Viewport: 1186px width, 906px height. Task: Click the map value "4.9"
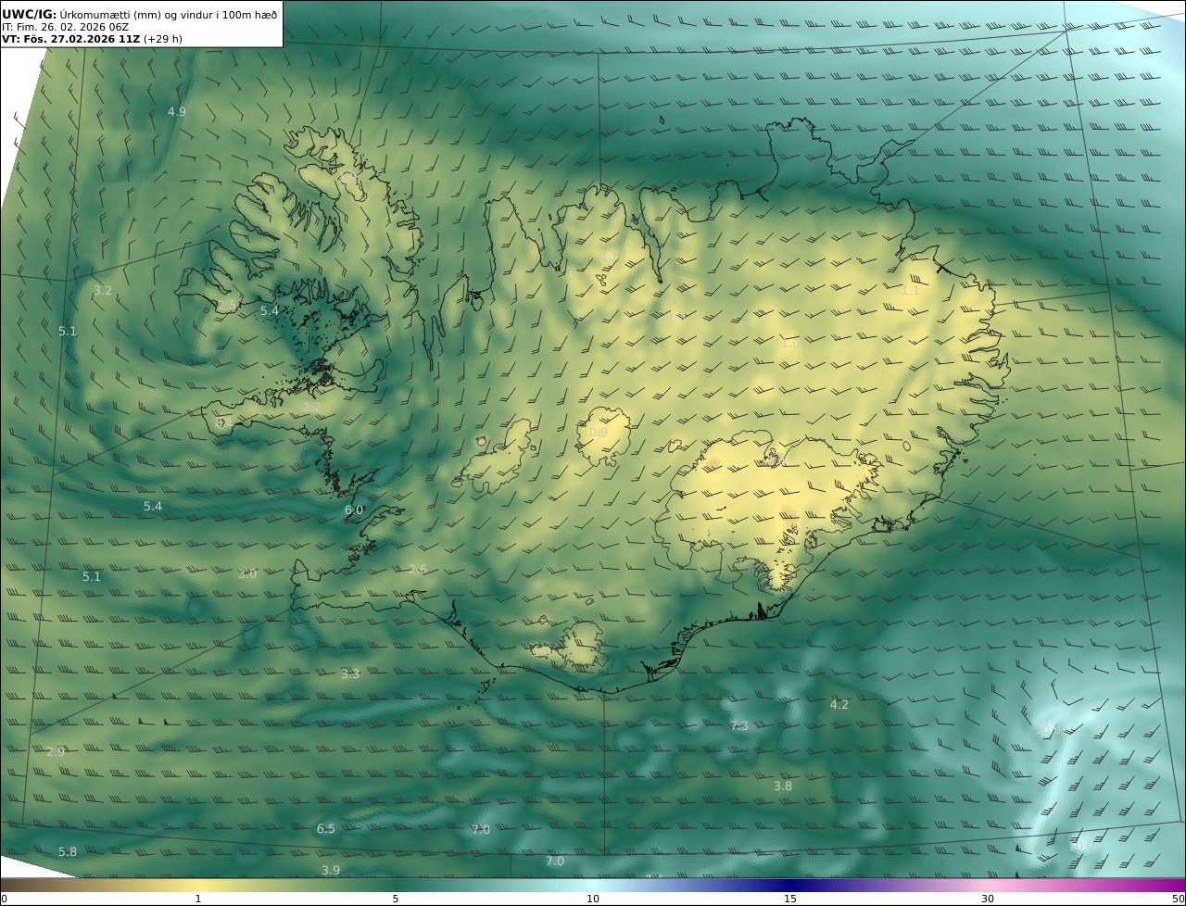point(176,111)
